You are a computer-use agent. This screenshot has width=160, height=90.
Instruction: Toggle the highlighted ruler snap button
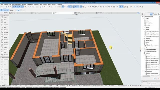click(x=14, y=7)
